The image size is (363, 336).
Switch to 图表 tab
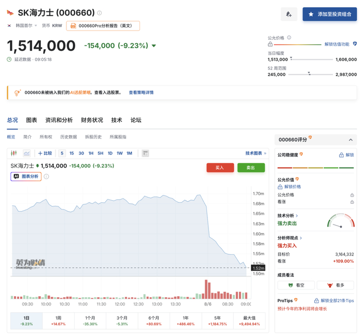point(32,120)
